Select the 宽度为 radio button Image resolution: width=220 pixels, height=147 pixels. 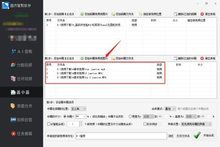pyautogui.click(x=130, y=116)
